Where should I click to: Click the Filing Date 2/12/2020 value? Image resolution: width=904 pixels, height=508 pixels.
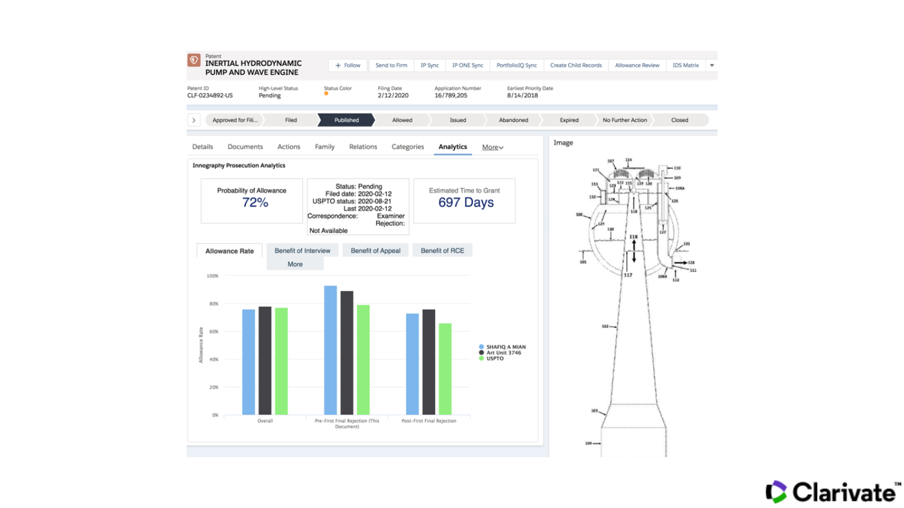coord(393,95)
